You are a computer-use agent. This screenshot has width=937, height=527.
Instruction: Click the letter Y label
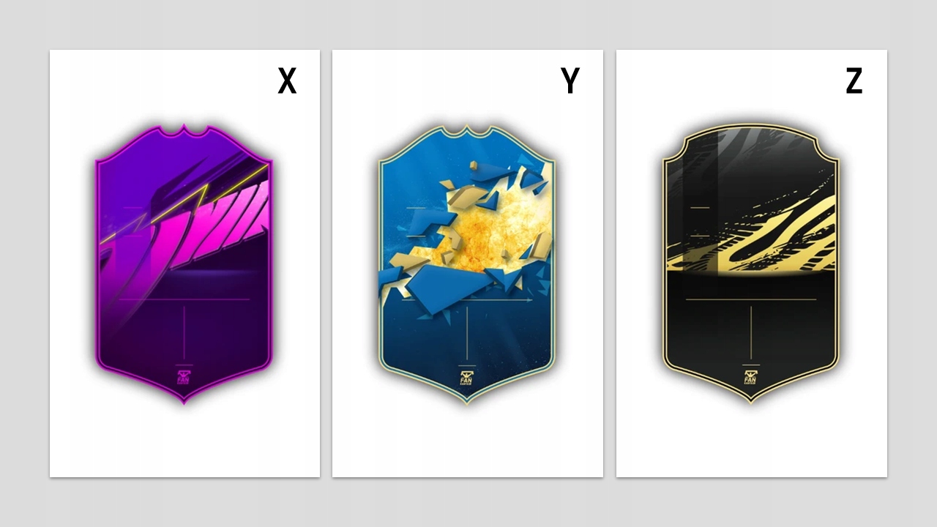[x=570, y=81]
